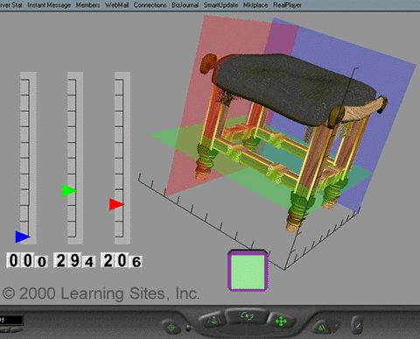Click the red slider arrow marker
Viewport: 420px width, 339px height.
[116, 204]
